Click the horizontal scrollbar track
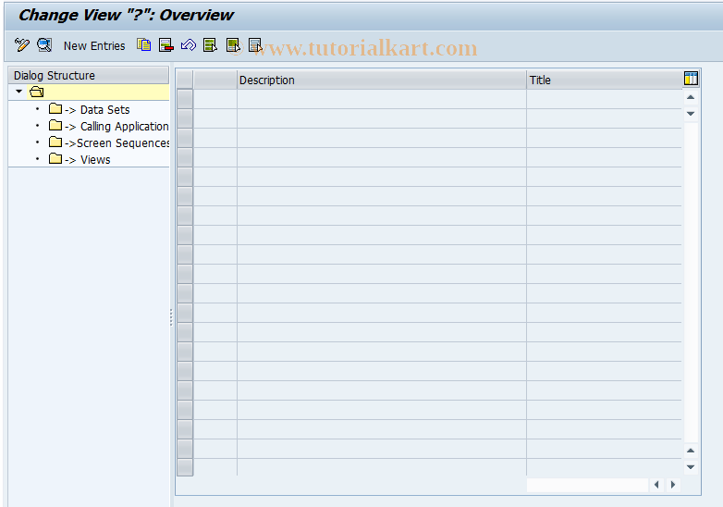 point(587,485)
